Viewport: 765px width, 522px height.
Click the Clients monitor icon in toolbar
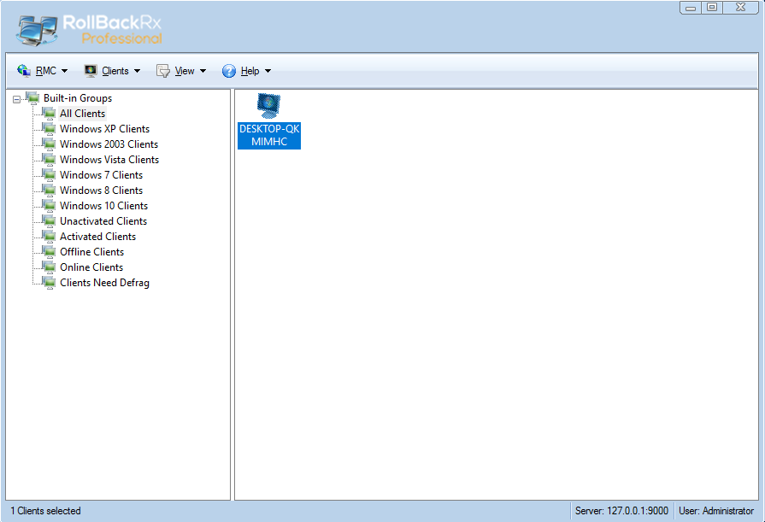pyautogui.click(x=91, y=71)
